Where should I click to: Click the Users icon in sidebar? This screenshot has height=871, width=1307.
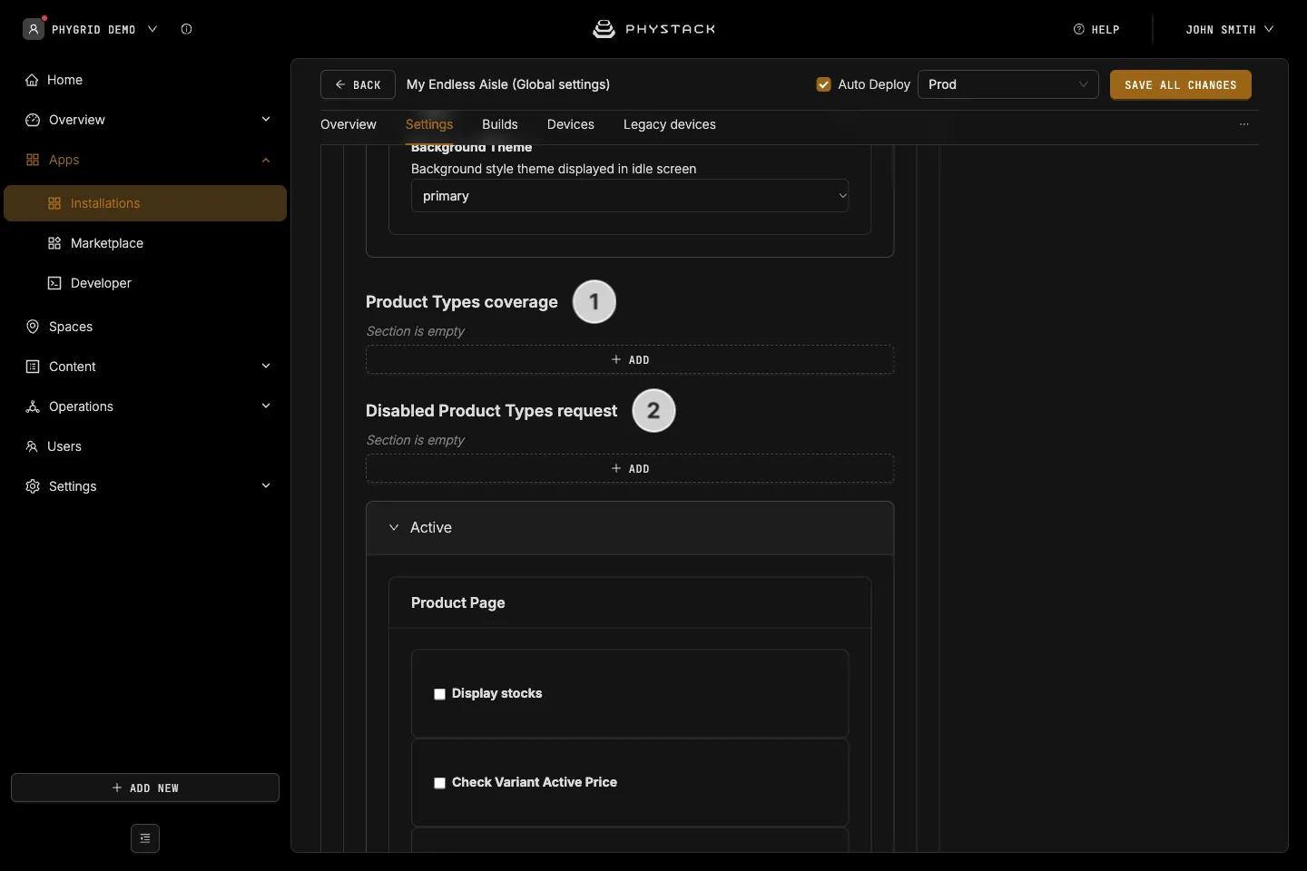(32, 446)
